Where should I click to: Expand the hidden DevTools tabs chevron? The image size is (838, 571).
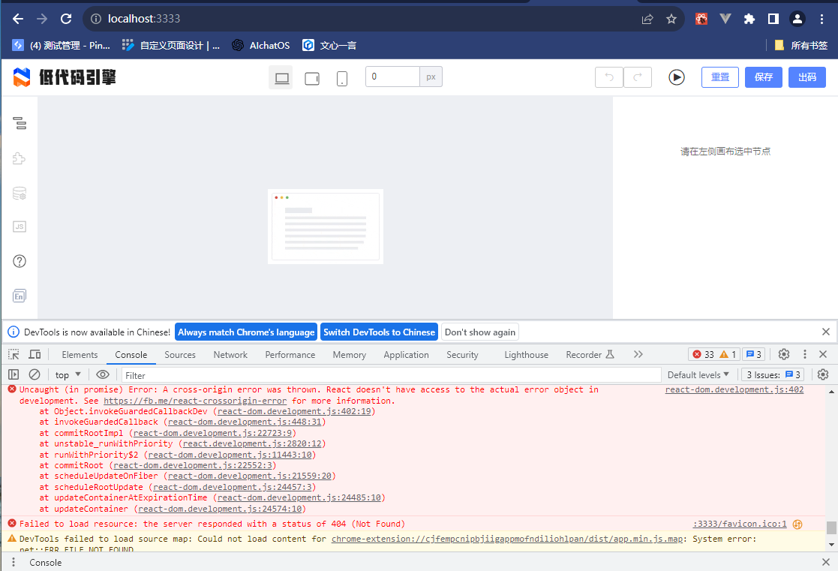[x=638, y=354]
